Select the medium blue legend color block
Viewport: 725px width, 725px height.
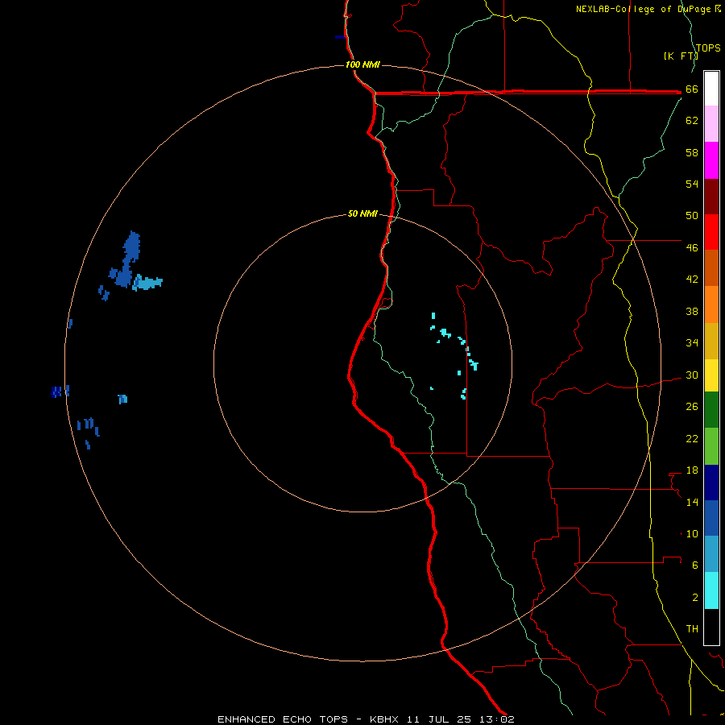(711, 518)
